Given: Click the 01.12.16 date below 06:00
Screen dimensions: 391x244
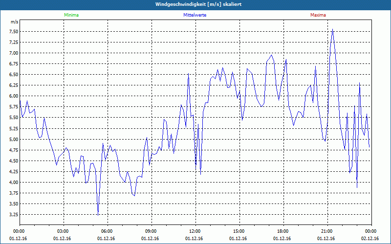Looking at the screenshot, I should pos(106,239).
